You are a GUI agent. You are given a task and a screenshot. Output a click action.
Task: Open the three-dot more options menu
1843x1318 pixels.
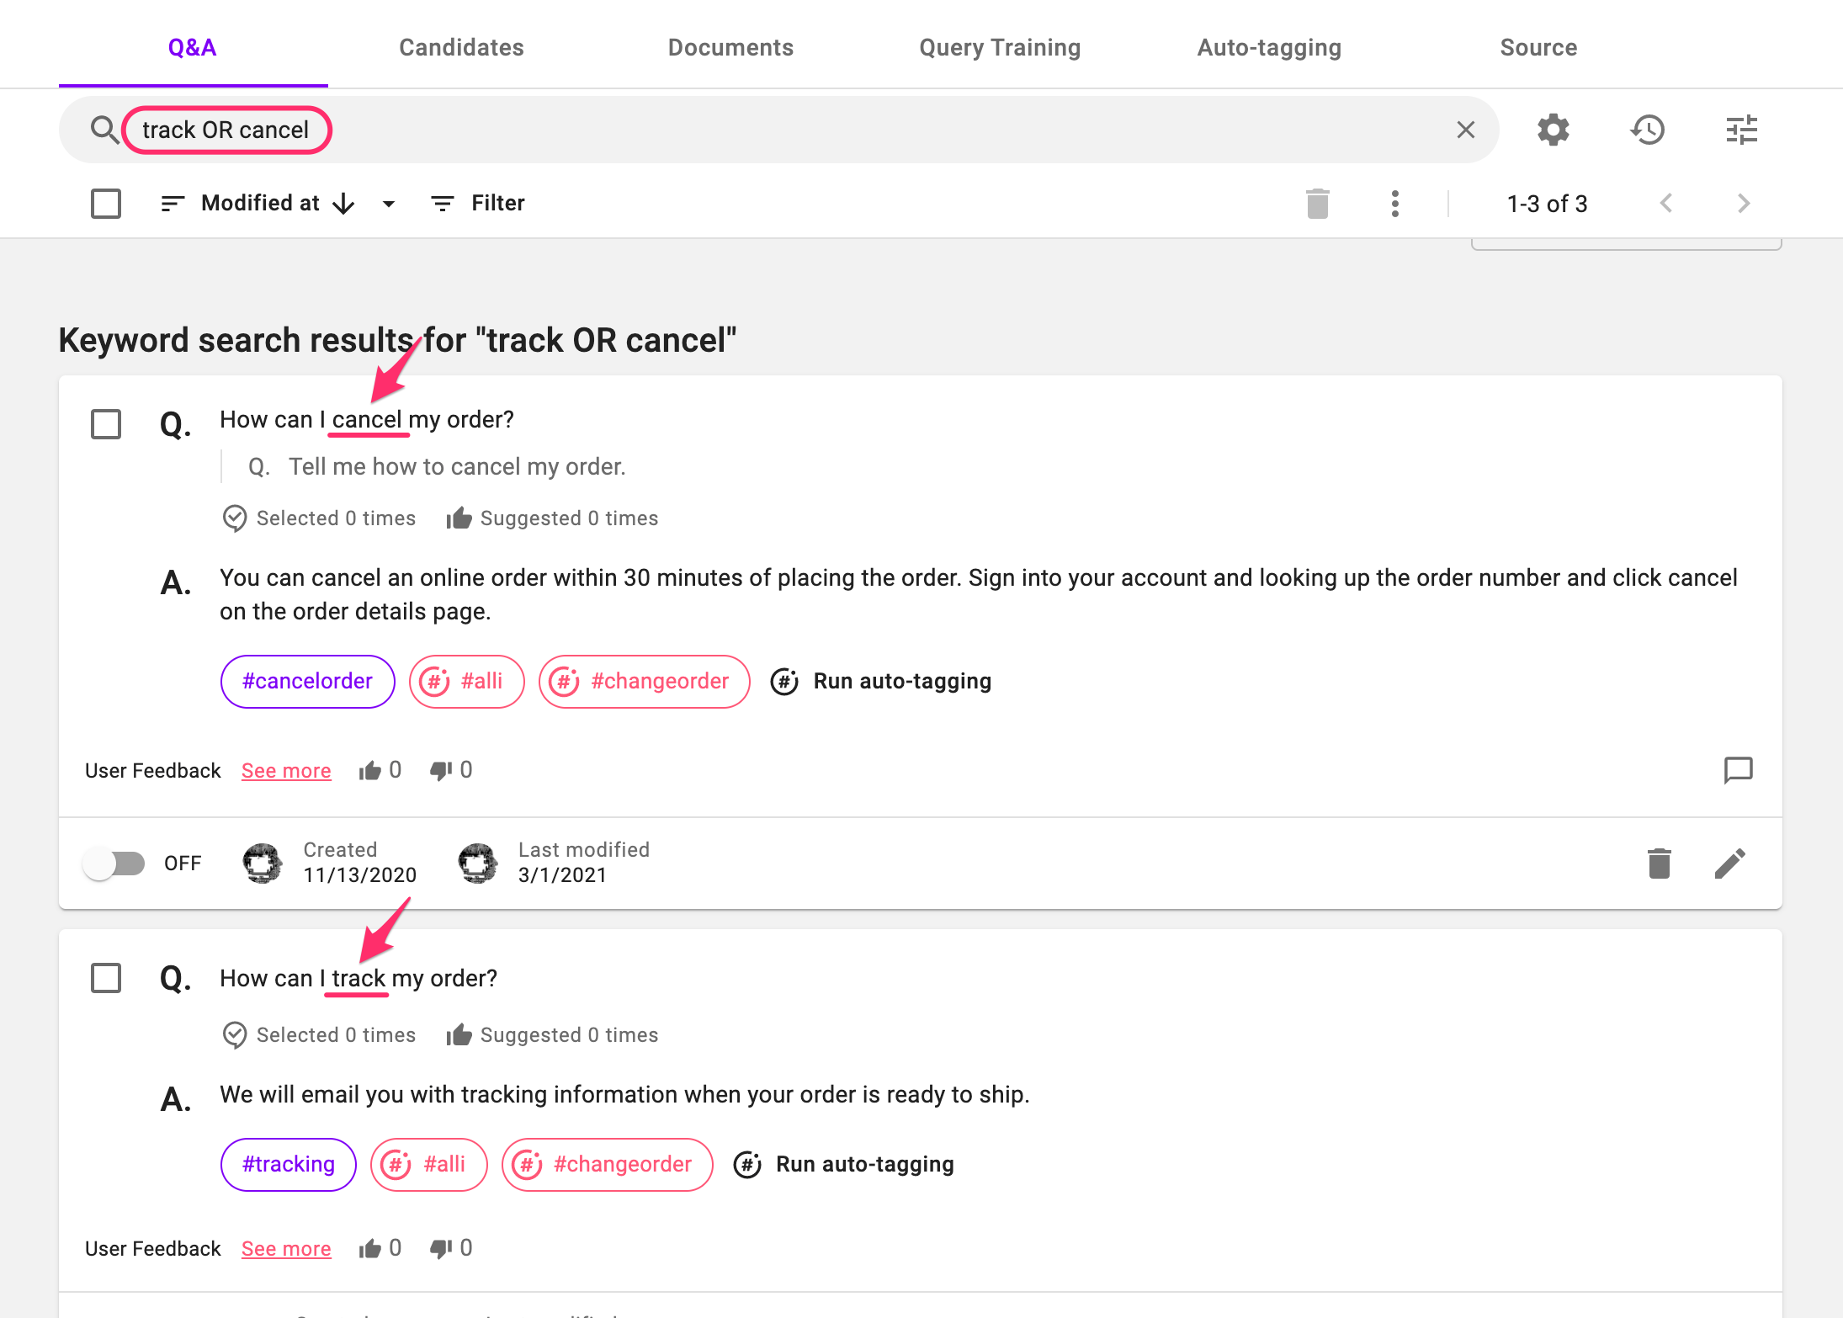[x=1394, y=204]
